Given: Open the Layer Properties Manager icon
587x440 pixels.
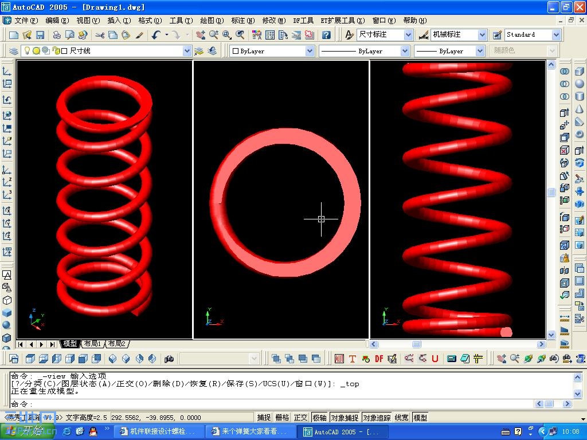Looking at the screenshot, I should tap(14, 51).
